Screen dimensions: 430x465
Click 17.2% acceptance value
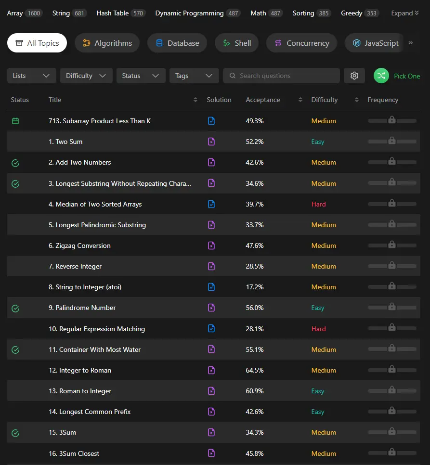[254, 287]
